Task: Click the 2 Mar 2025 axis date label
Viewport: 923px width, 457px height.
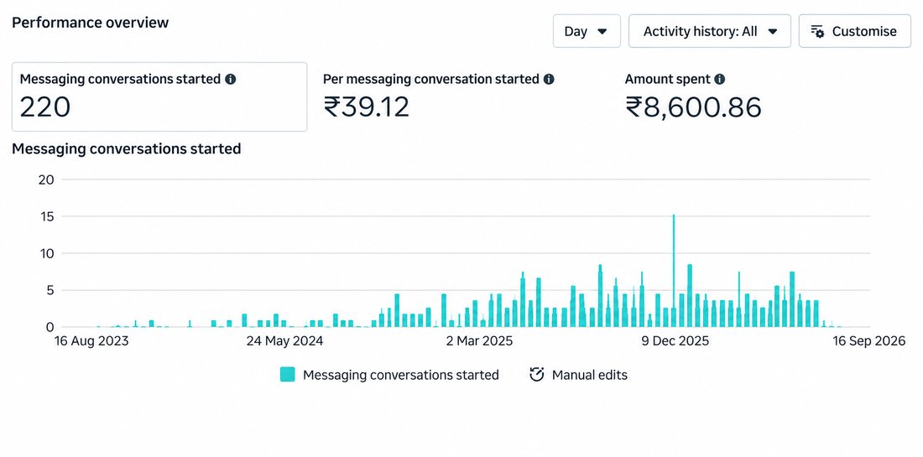Action: click(x=479, y=341)
